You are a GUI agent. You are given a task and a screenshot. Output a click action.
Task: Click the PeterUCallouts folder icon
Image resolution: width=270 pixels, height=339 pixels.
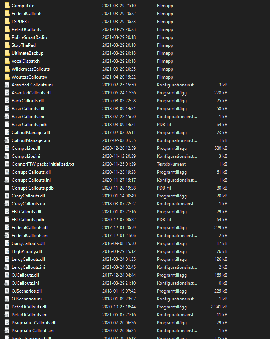7,29
